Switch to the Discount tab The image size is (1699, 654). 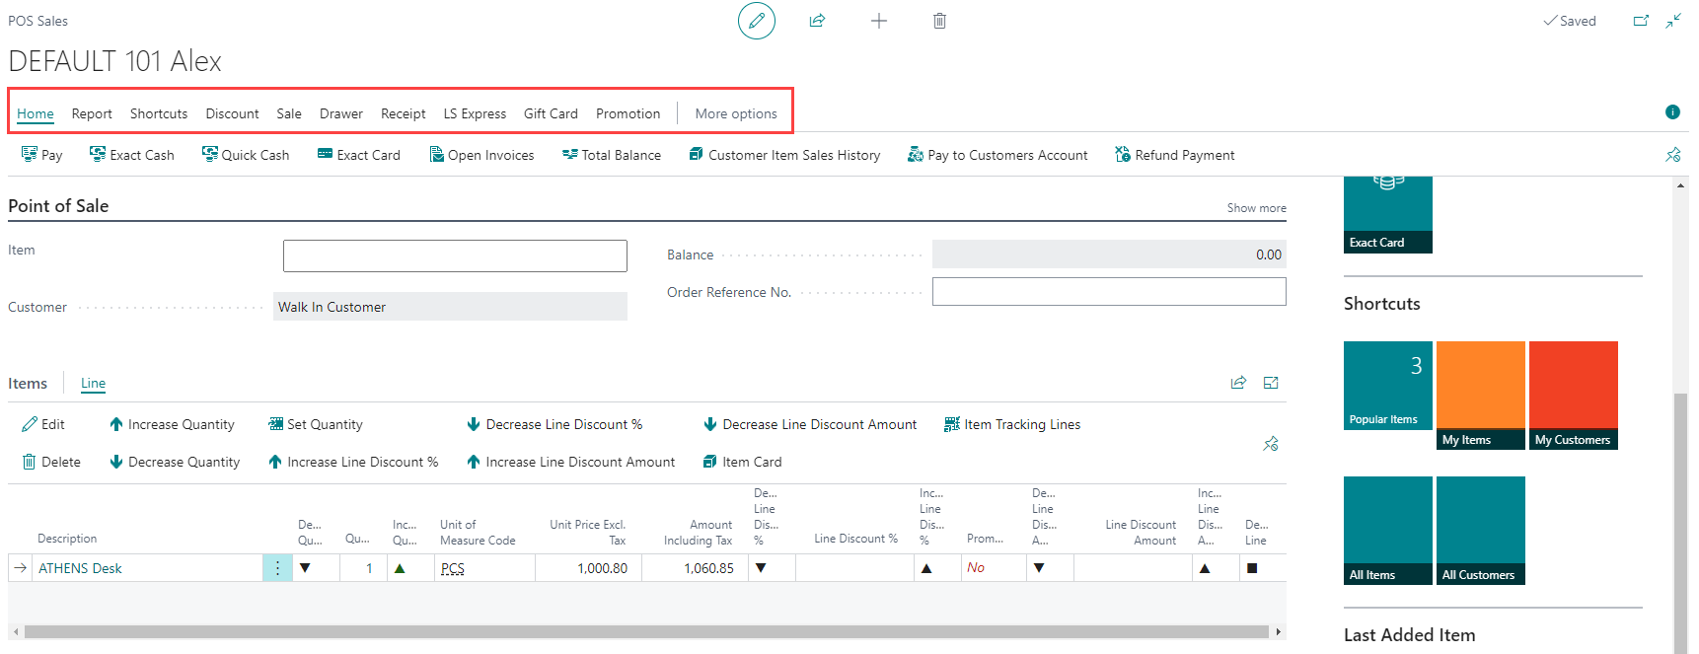click(x=232, y=113)
